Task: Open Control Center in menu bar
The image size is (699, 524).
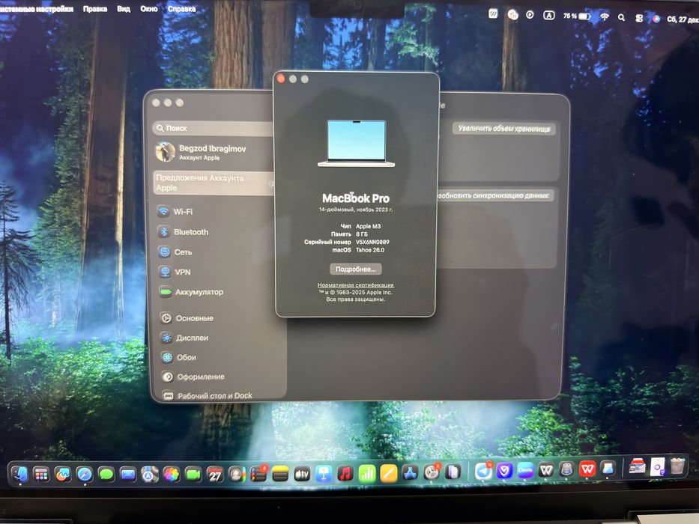Action: click(x=639, y=18)
